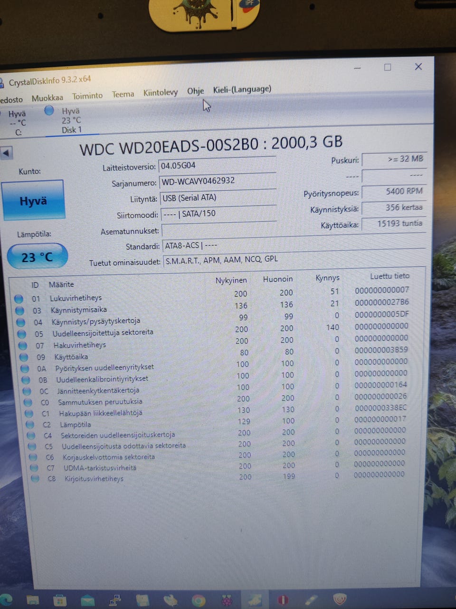This screenshot has width=456, height=609.
Task: Click the previous disk arrow button
Action: tap(6, 153)
